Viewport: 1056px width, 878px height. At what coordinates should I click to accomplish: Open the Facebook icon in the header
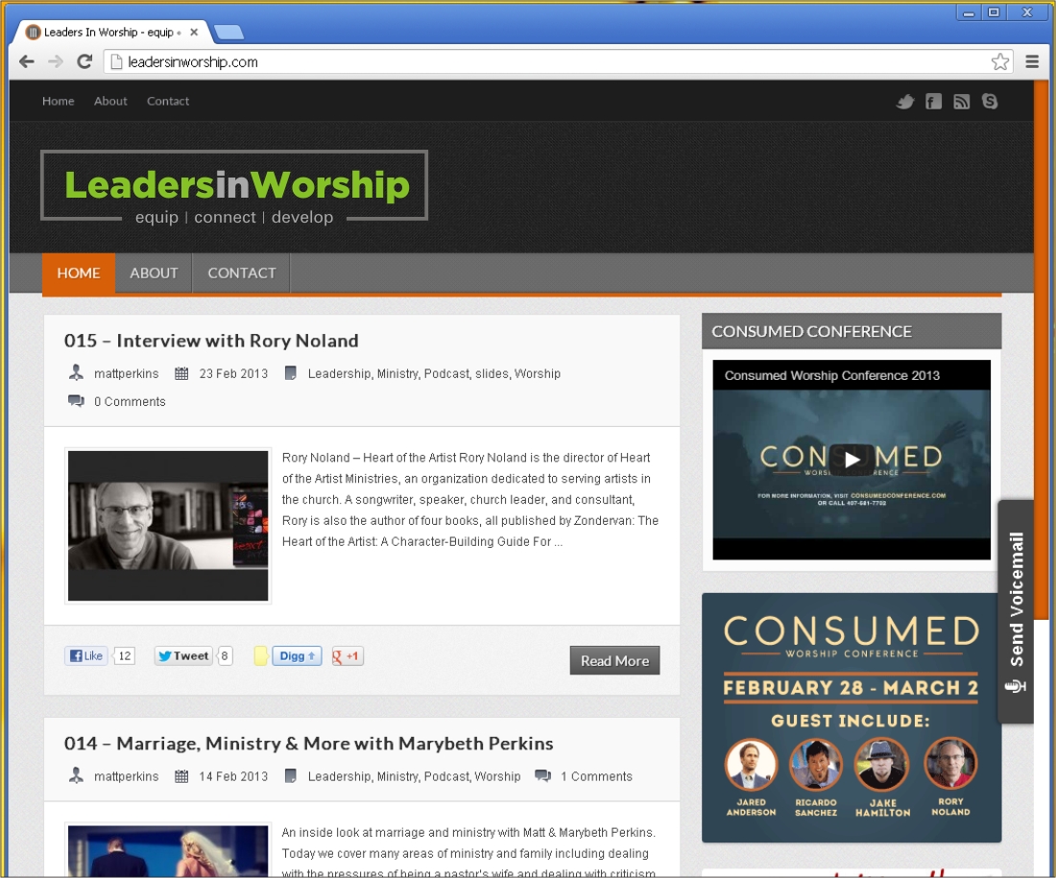[933, 102]
